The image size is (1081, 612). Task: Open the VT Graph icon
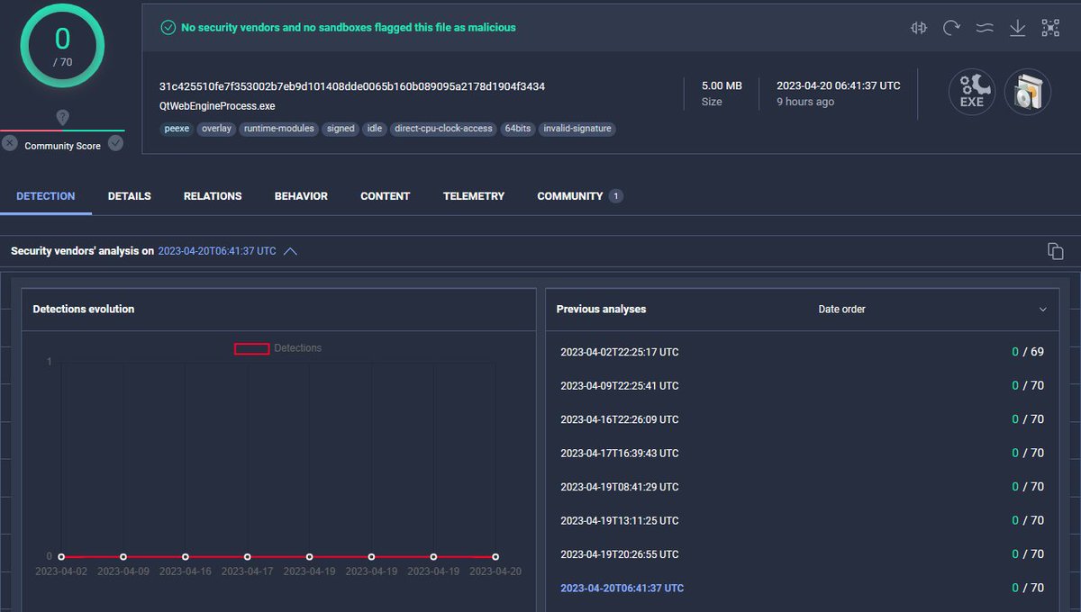[x=1050, y=28]
